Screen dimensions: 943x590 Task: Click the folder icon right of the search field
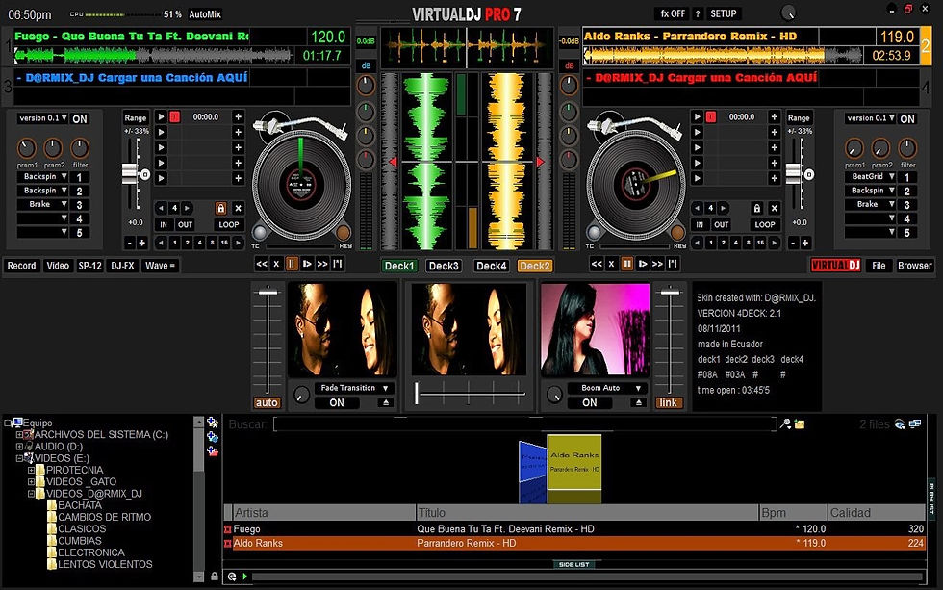coord(800,424)
